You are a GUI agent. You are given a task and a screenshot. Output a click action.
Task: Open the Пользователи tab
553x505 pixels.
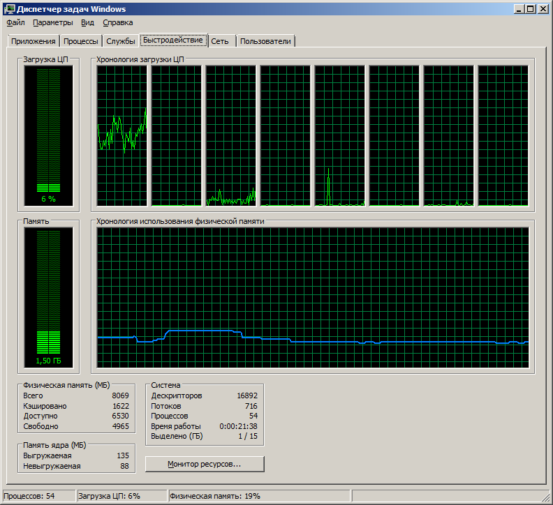click(265, 41)
